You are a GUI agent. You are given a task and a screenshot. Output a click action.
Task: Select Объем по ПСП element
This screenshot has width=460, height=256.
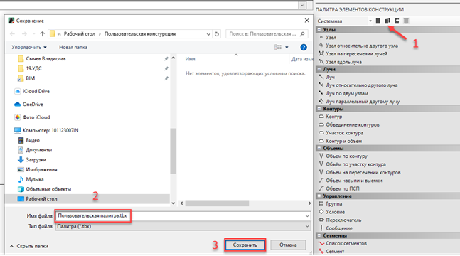click(343, 188)
